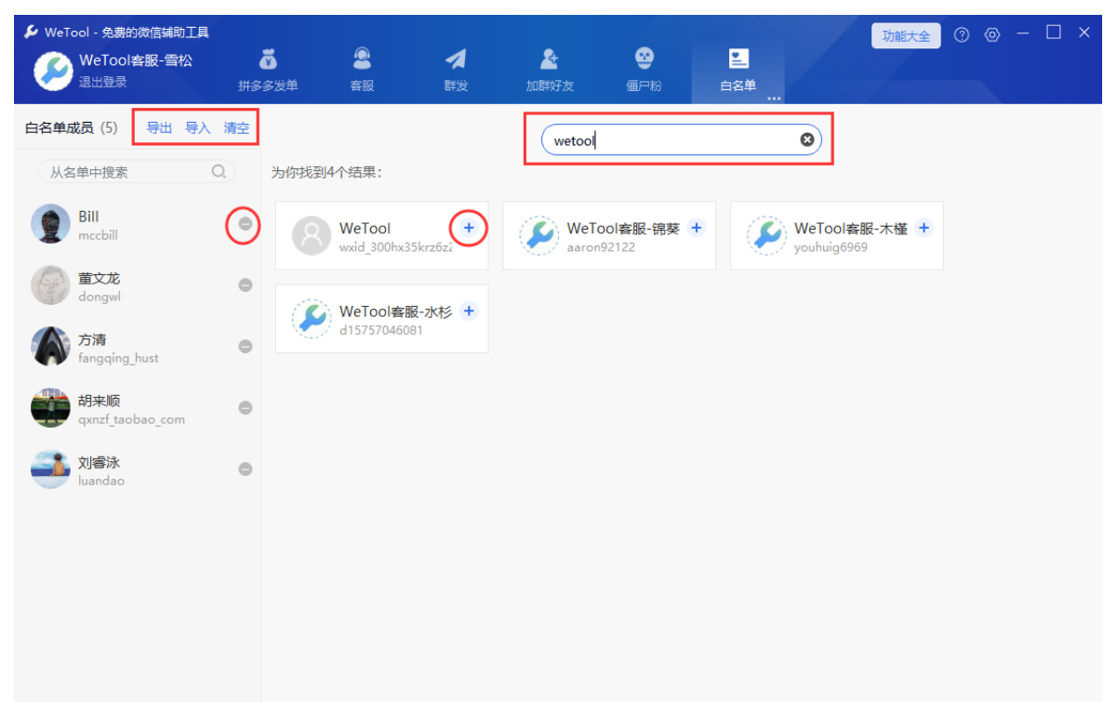Image resolution: width=1117 pixels, height=702 pixels.
Task: Focus the 从名单中搜索 search field
Action: click(137, 172)
